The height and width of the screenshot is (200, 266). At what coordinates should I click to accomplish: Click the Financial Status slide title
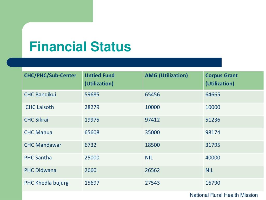[x=80, y=47]
